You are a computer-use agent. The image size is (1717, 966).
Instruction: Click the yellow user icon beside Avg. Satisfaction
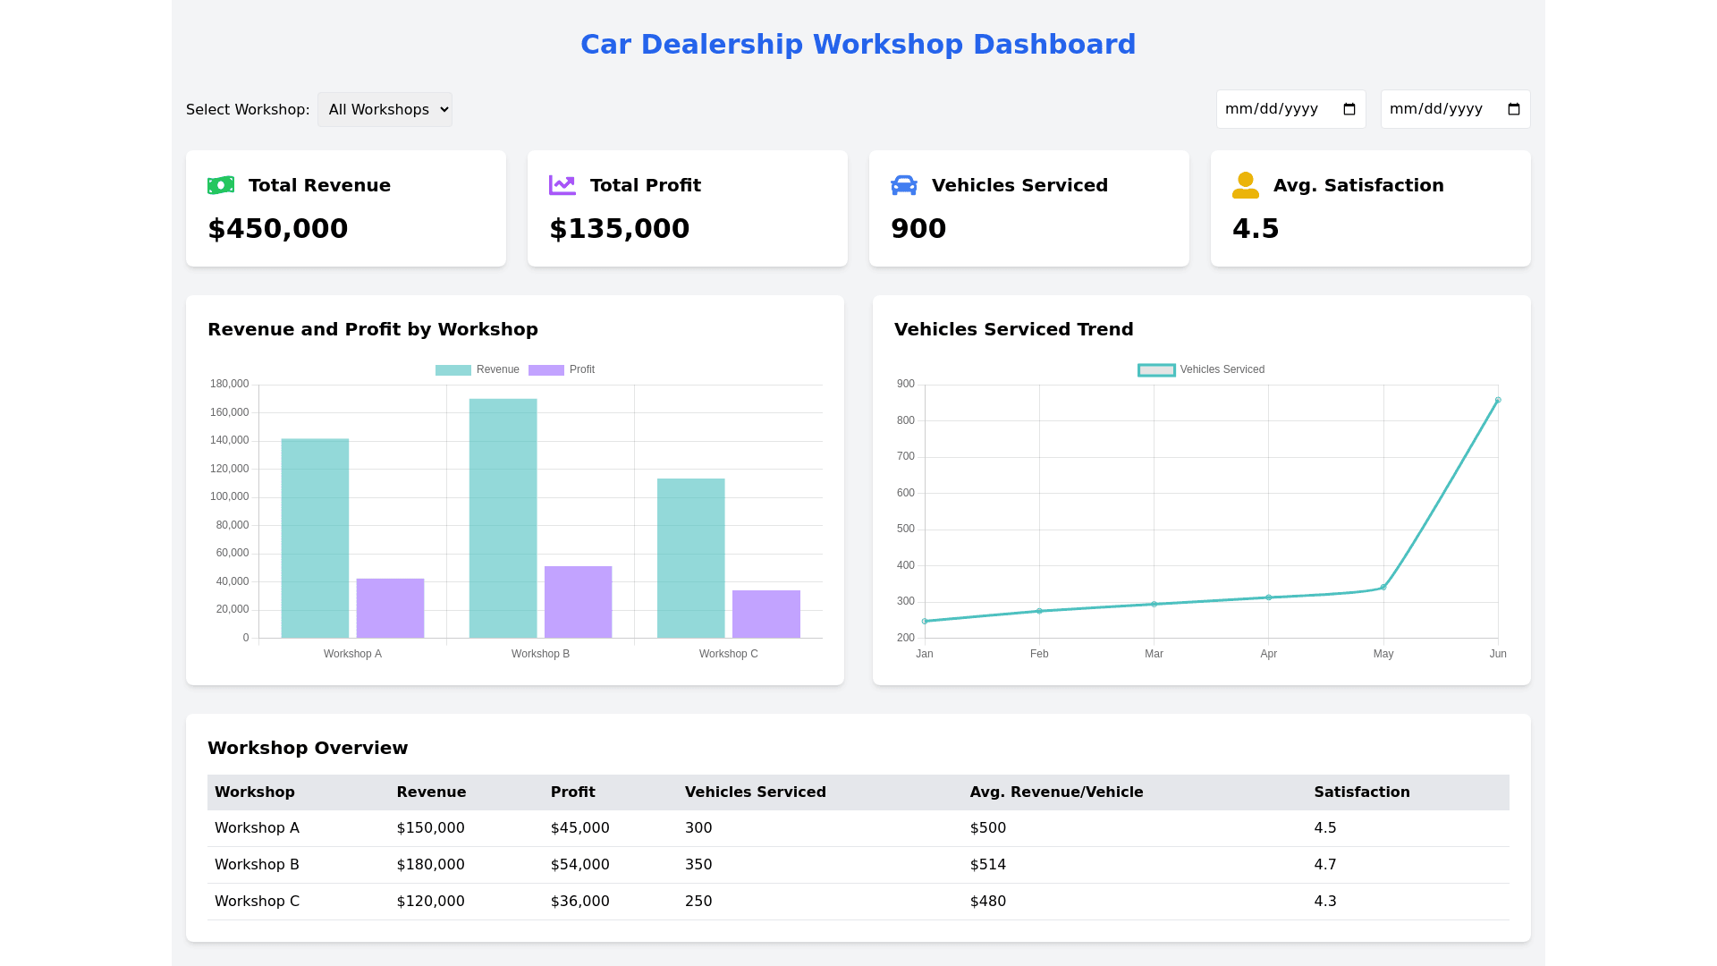tap(1246, 185)
